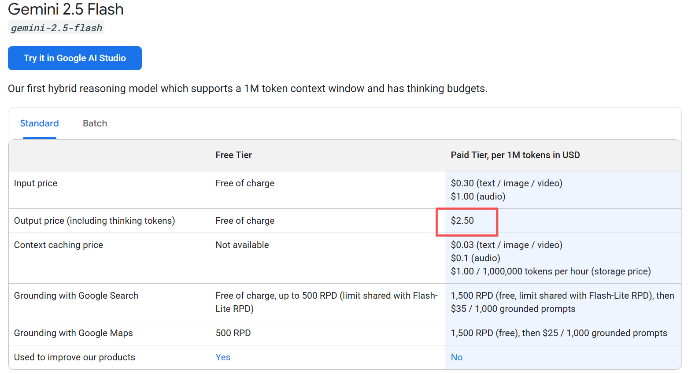Click the $1.00 (audio) input price text

(x=478, y=196)
